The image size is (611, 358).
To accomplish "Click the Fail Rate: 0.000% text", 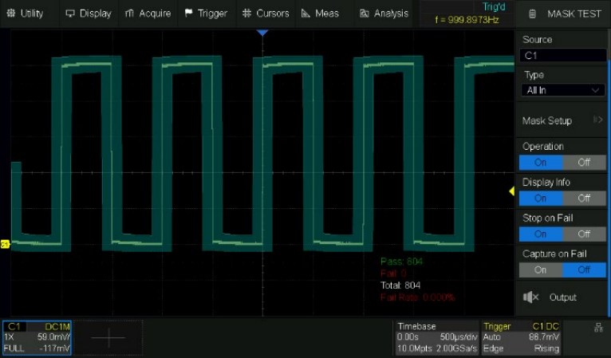I will (x=417, y=297).
